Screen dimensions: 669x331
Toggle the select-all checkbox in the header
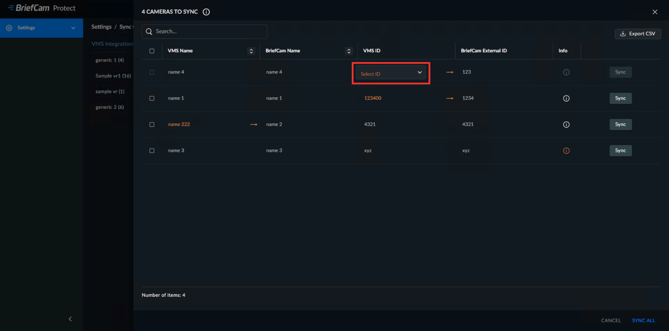pyautogui.click(x=152, y=51)
